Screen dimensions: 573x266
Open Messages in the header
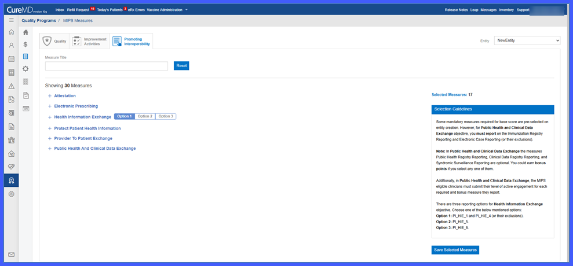coord(488,10)
